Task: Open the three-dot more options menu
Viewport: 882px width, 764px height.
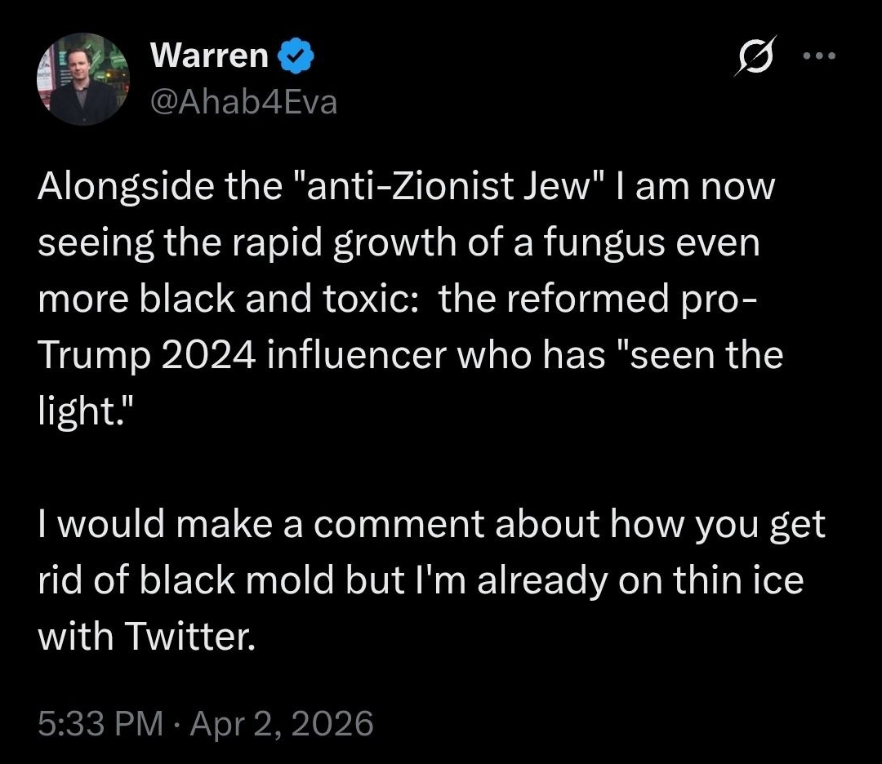Action: coord(820,57)
